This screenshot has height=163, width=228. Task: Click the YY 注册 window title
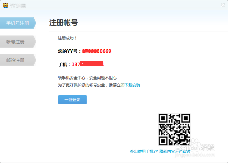[x=18, y=6]
